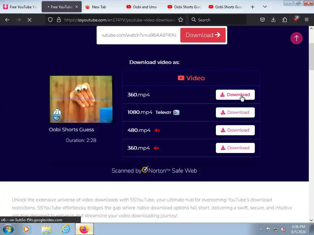Download the first 360.mp4 with audio
Image resolution: width=314 pixels, height=235 pixels.
click(x=235, y=95)
